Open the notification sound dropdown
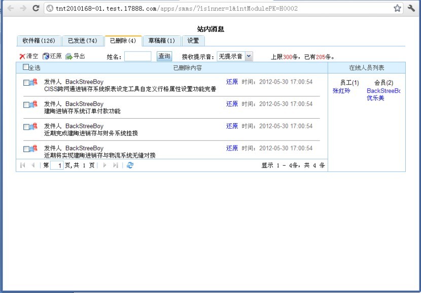The image size is (421, 293). point(248,57)
